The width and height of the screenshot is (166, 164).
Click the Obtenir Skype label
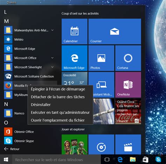24,141
